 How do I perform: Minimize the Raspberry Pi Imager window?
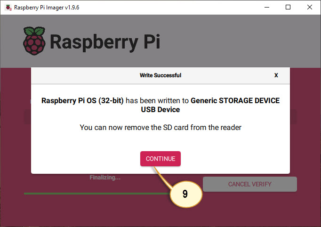click(266, 7)
